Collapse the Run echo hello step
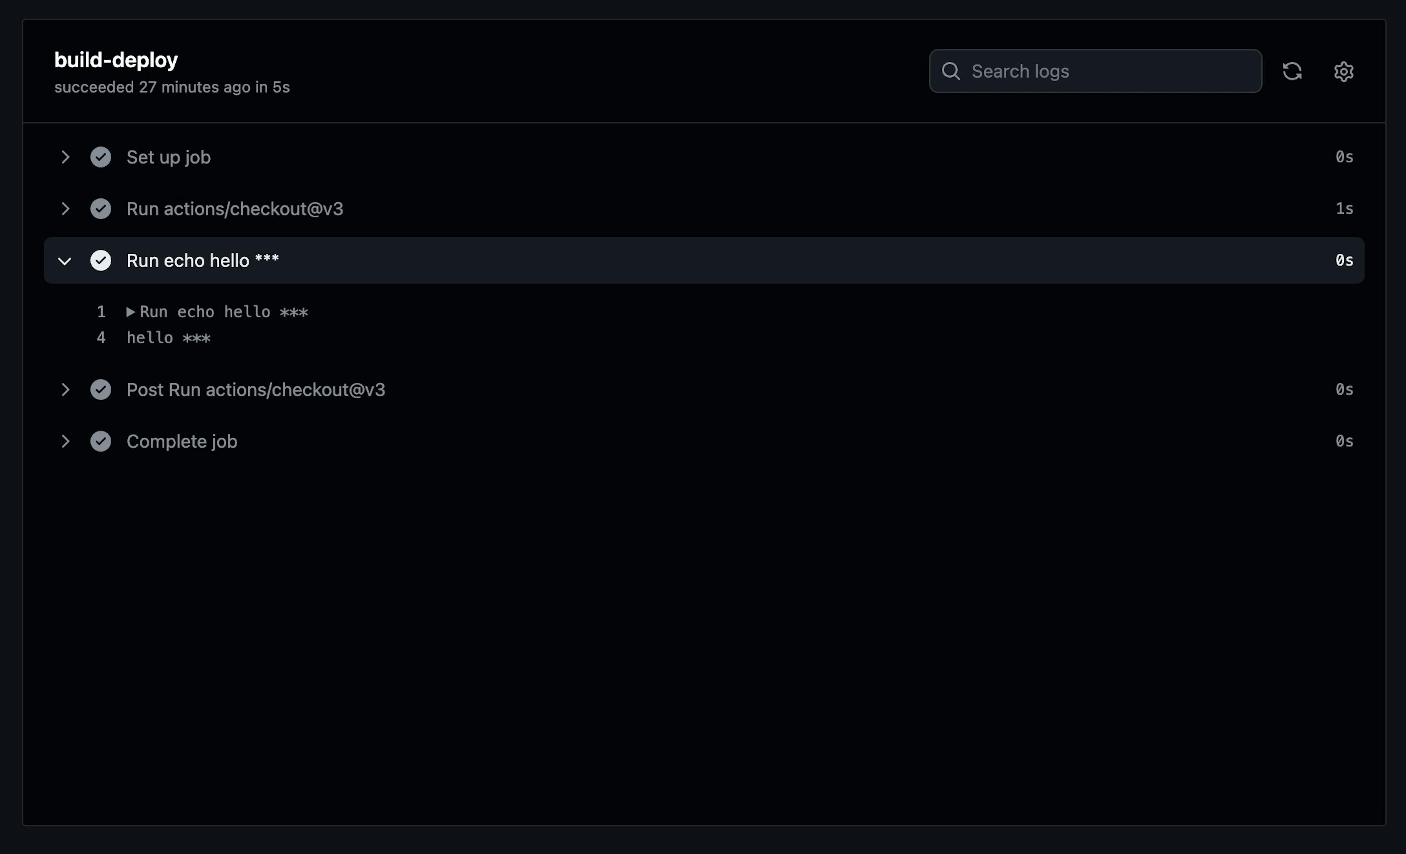Image resolution: width=1406 pixels, height=854 pixels. point(64,261)
